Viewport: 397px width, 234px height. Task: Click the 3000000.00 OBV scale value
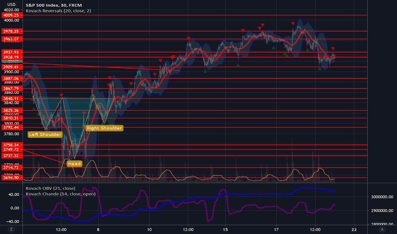point(382,197)
